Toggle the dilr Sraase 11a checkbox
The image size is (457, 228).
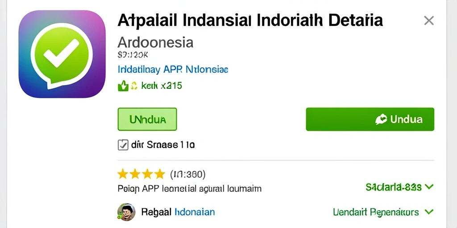pos(123,145)
